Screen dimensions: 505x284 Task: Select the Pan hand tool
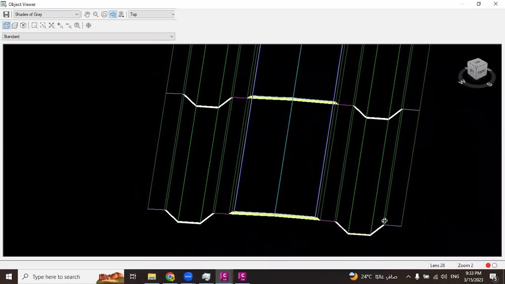pyautogui.click(x=87, y=14)
